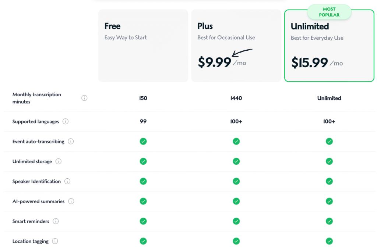Click info icon beside Speaker Identification
This screenshot has width=377, height=250.
pos(67,181)
